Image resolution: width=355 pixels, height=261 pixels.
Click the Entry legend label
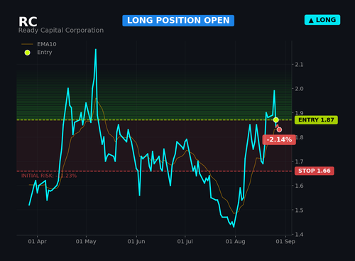pyautogui.click(x=45, y=53)
